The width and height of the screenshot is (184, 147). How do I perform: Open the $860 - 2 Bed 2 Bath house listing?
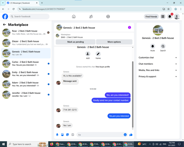[x=72, y=37]
